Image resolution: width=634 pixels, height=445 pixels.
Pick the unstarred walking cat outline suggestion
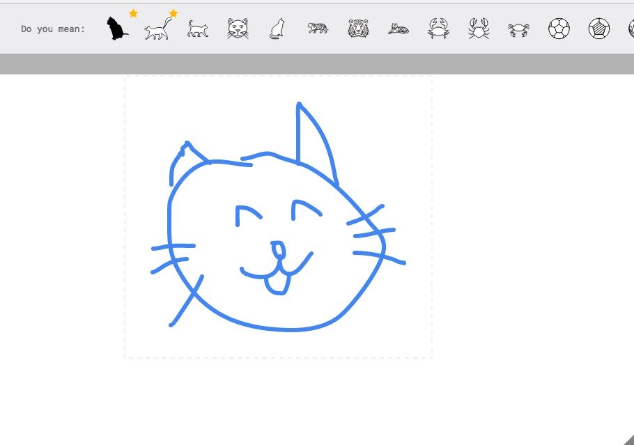point(198,29)
